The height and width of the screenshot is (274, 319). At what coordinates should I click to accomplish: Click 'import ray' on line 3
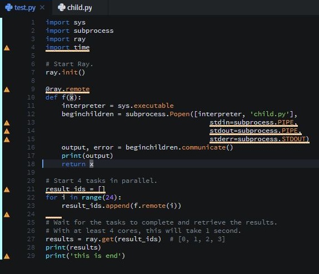pos(66,39)
